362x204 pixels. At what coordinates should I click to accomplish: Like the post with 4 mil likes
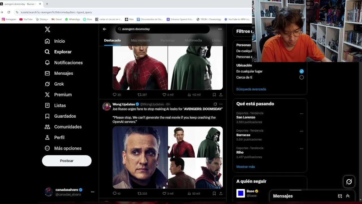coord(168,95)
